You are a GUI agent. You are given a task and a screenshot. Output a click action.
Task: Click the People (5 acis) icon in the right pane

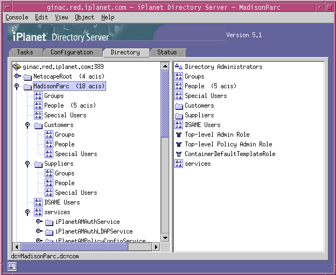coord(179,86)
